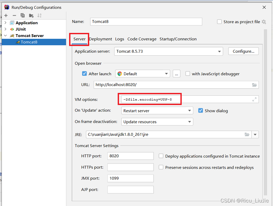Image resolution: width=273 pixels, height=206 pixels.
Task: Open the JRE dropdown arrow
Action: [255, 134]
